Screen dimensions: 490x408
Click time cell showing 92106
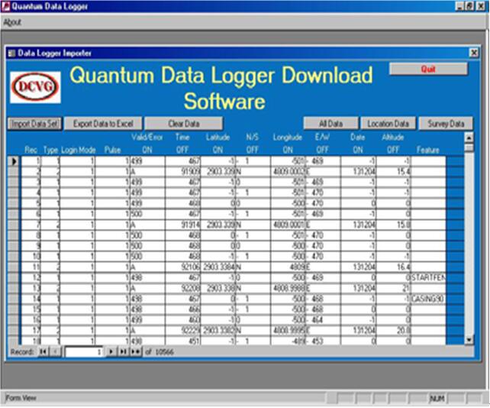pos(182,267)
